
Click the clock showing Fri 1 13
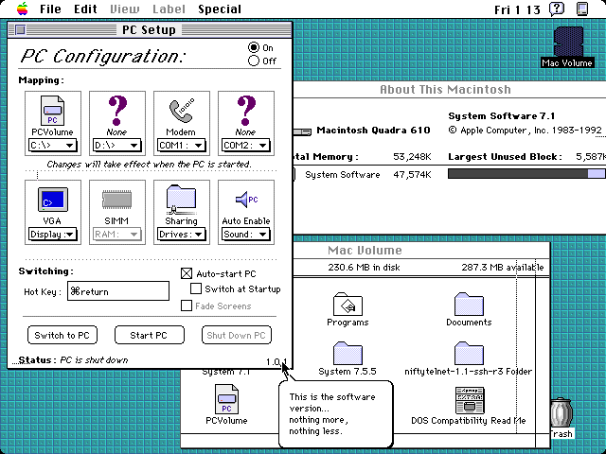point(517,9)
